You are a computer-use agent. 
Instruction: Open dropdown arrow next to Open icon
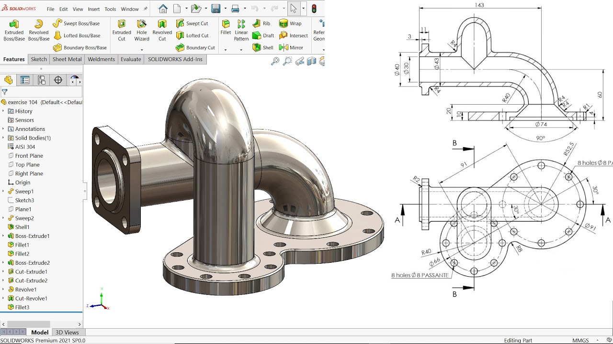click(205, 9)
